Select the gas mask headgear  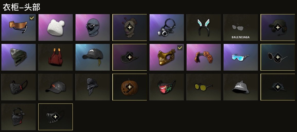click(167, 27)
